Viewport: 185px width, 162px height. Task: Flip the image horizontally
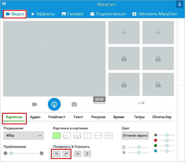pyautogui.click(x=78, y=154)
